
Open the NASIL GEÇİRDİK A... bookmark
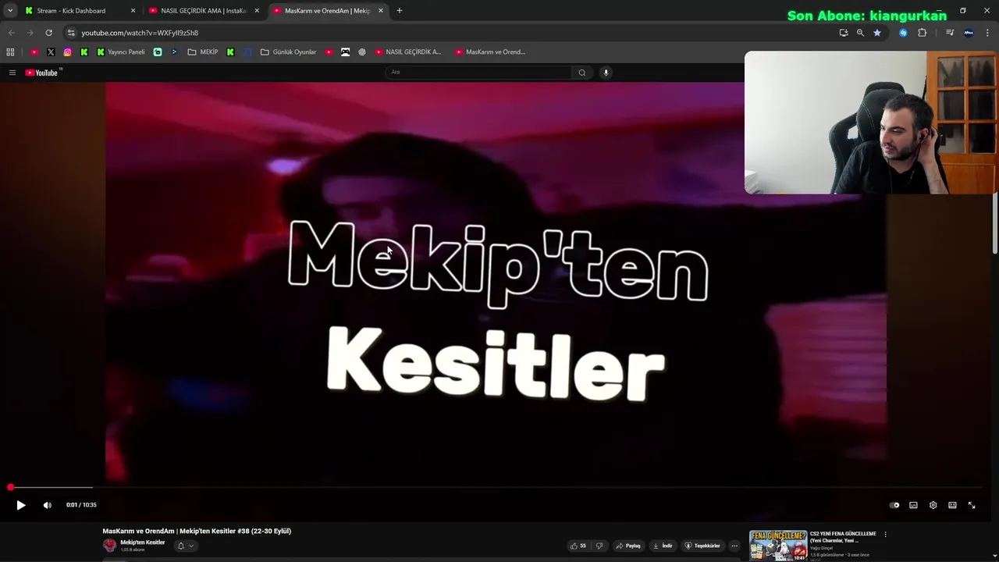(x=407, y=52)
